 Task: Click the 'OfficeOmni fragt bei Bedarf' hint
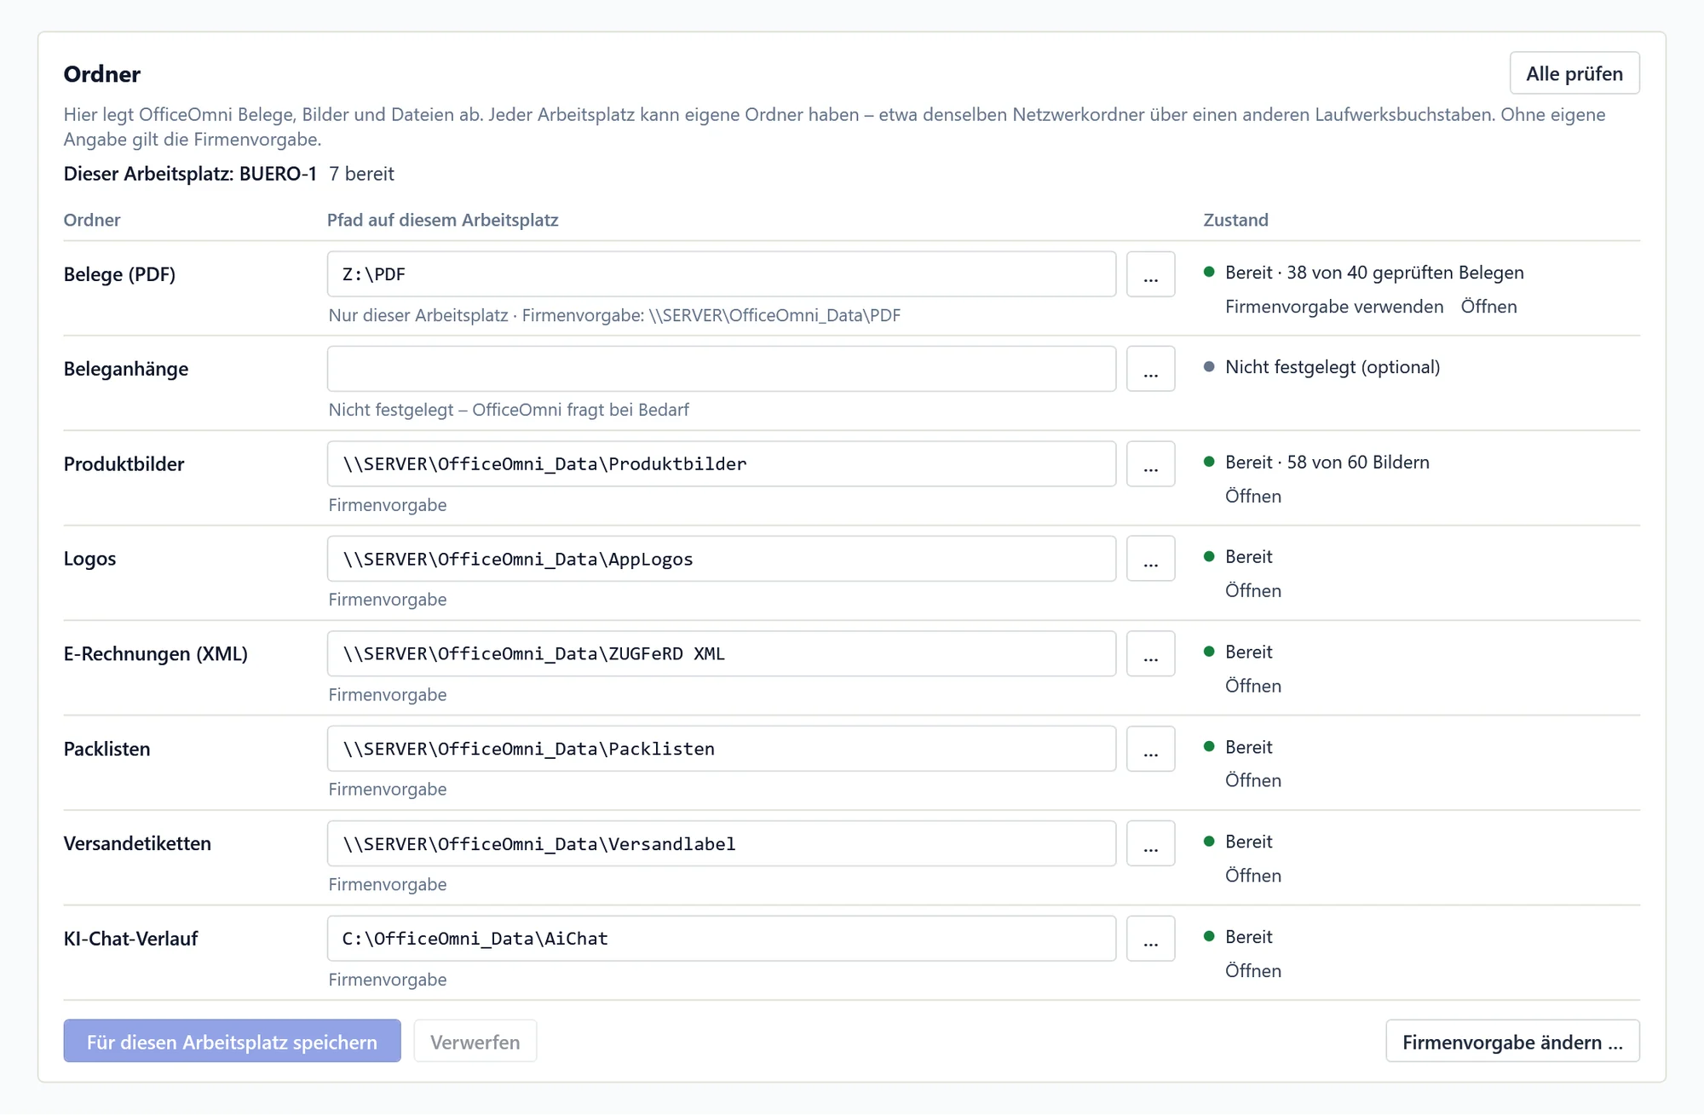point(580,410)
